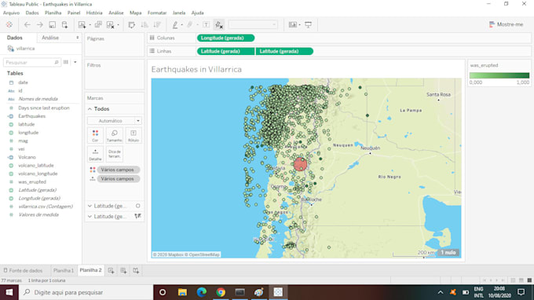The height and width of the screenshot is (300, 534).
Task: Collapse the Todos marks section
Action: tap(90, 109)
